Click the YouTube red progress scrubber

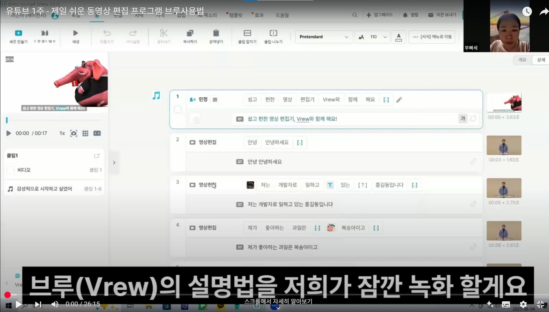pyautogui.click(x=8, y=295)
